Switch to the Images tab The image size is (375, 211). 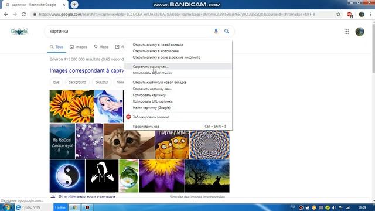click(79, 47)
